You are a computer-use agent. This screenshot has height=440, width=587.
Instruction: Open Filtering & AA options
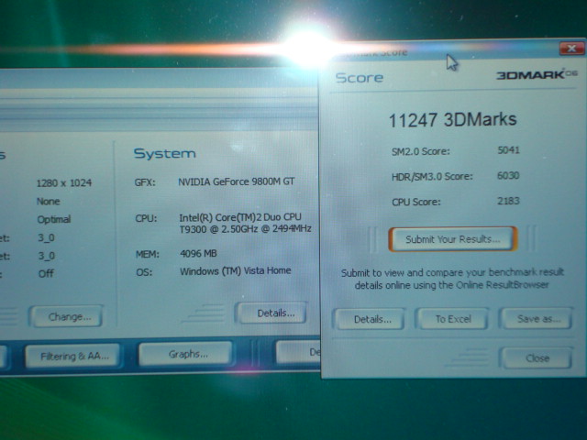(72, 356)
